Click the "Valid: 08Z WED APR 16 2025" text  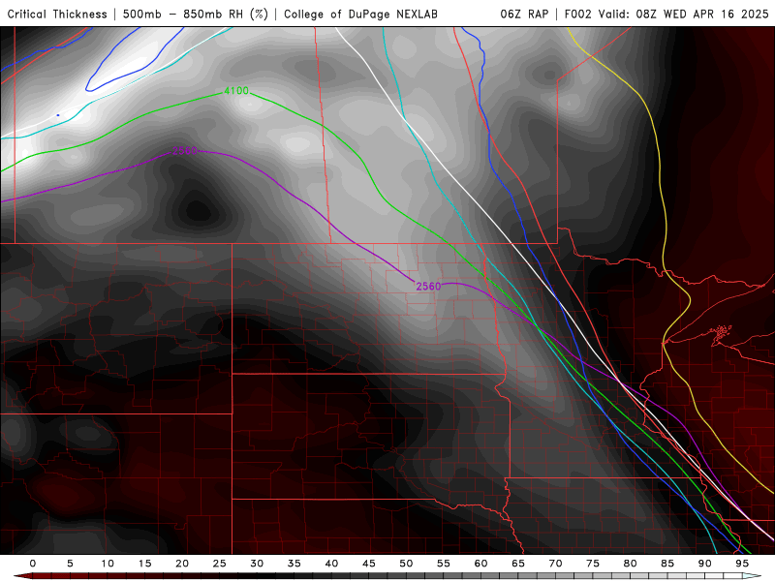[684, 14]
